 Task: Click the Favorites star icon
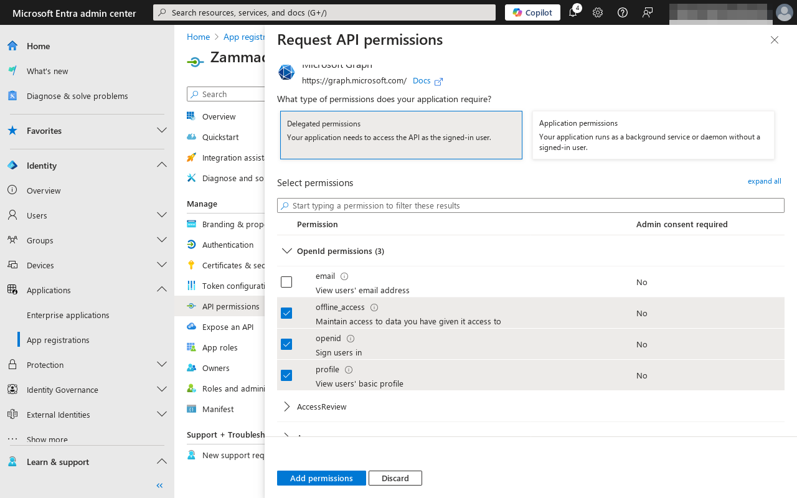pyautogui.click(x=12, y=131)
